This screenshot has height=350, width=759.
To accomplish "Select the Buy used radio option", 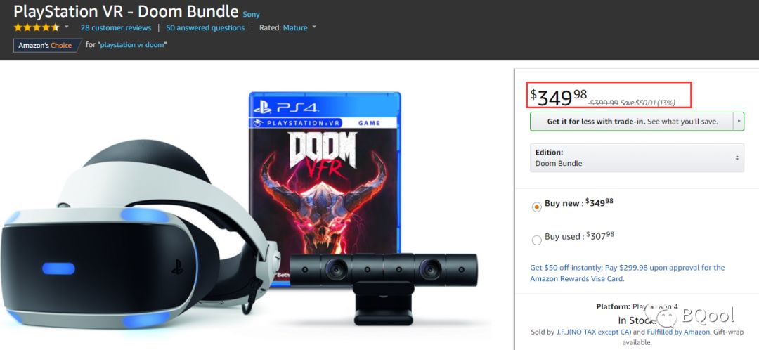I will [x=537, y=239].
